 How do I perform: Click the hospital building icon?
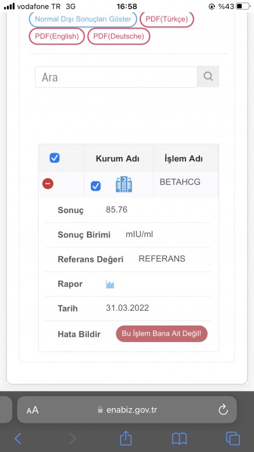pos(124,184)
